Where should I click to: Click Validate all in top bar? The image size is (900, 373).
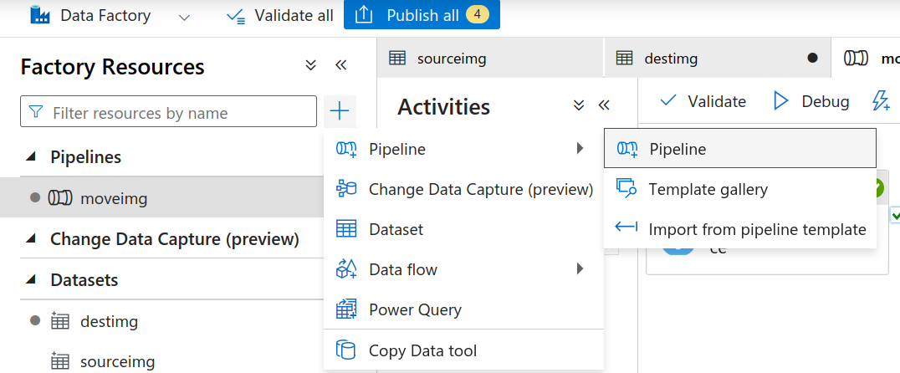pyautogui.click(x=279, y=16)
